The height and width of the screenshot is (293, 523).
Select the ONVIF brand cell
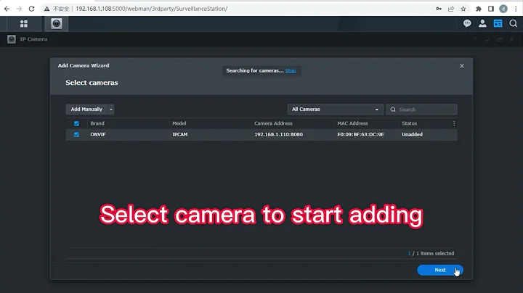click(x=98, y=134)
